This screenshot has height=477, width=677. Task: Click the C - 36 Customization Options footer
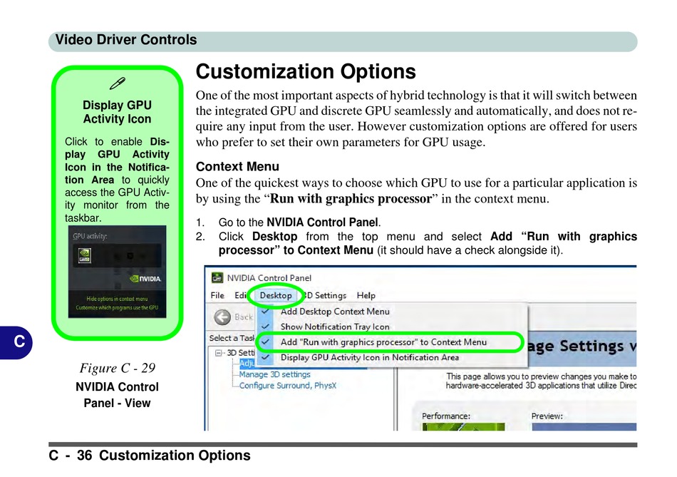tap(150, 456)
